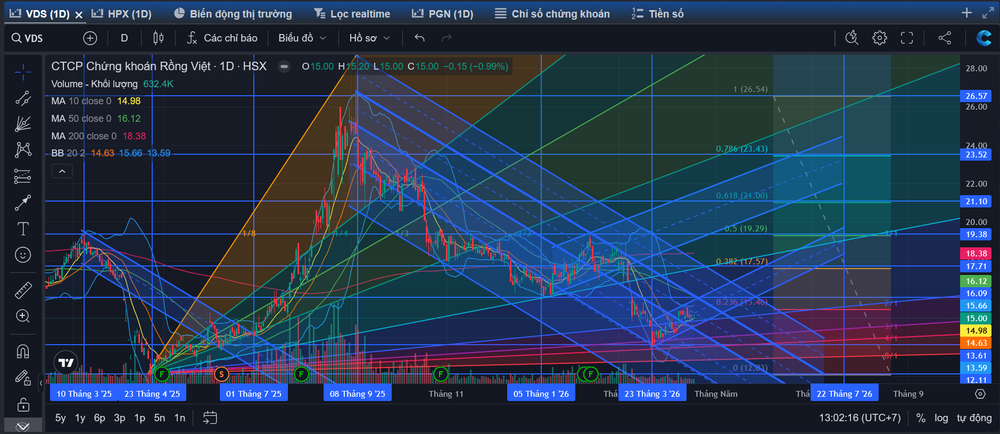Toggle log scale mode
Screen dimensions: 1000x434
(941, 418)
